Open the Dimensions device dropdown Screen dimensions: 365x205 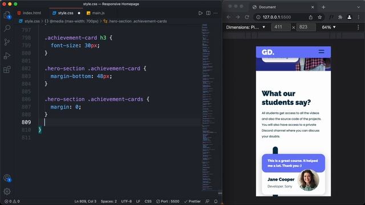[246, 27]
